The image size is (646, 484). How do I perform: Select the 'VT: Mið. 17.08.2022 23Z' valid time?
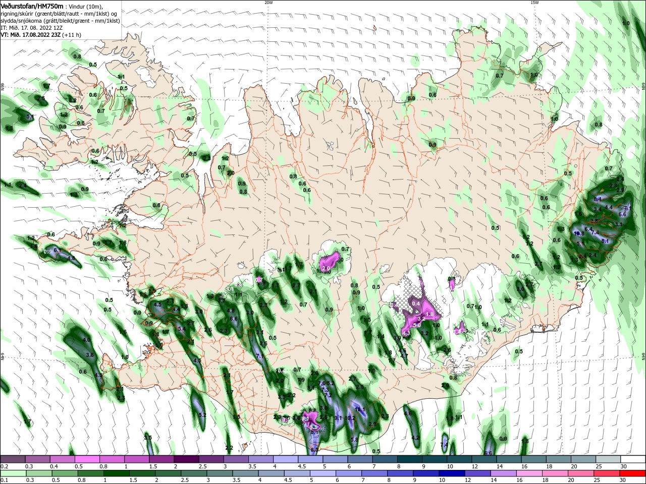coord(31,35)
